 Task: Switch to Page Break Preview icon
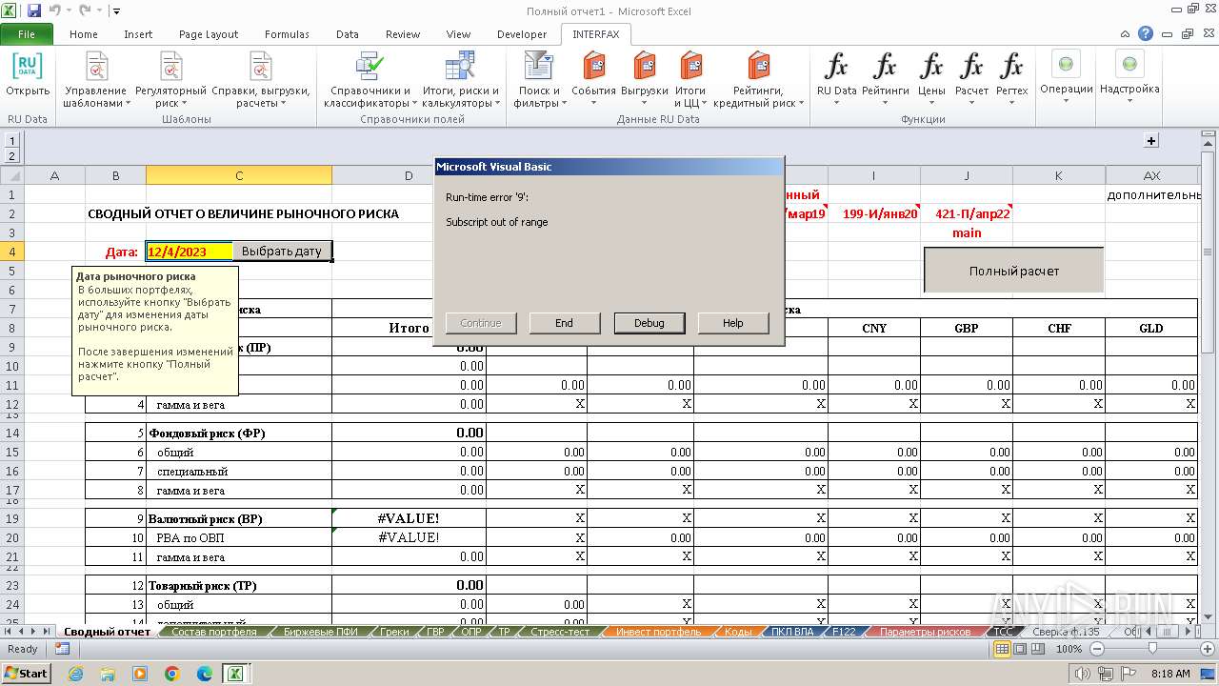tap(1037, 649)
